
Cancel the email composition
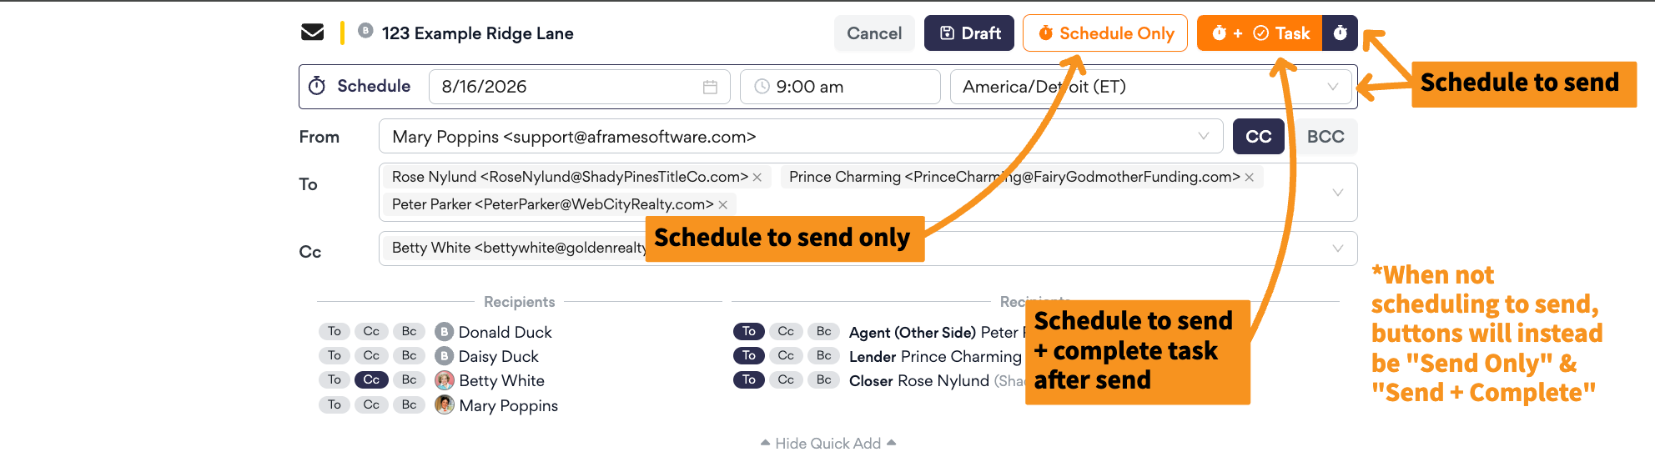(x=874, y=33)
